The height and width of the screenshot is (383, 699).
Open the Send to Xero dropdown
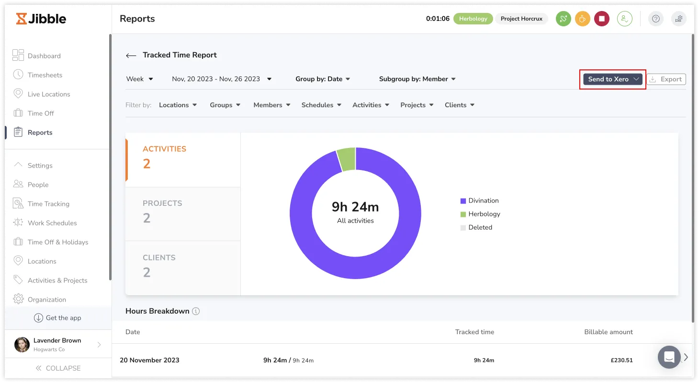(x=613, y=79)
